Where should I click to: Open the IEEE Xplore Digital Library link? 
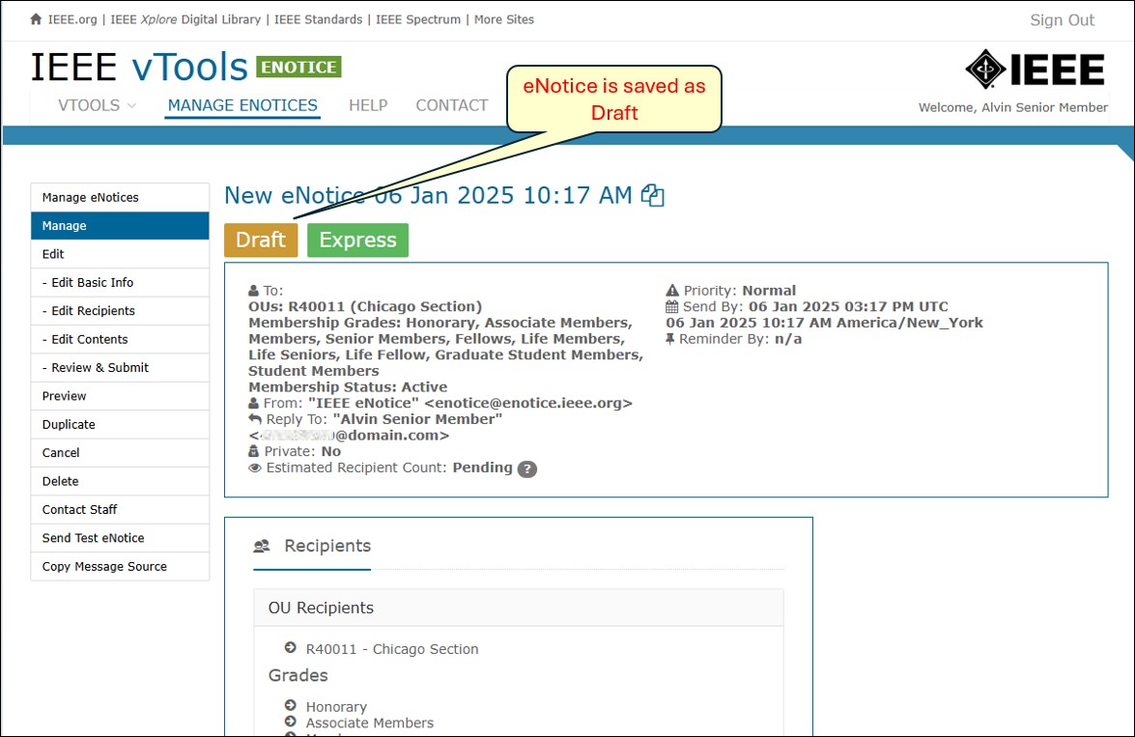[185, 19]
